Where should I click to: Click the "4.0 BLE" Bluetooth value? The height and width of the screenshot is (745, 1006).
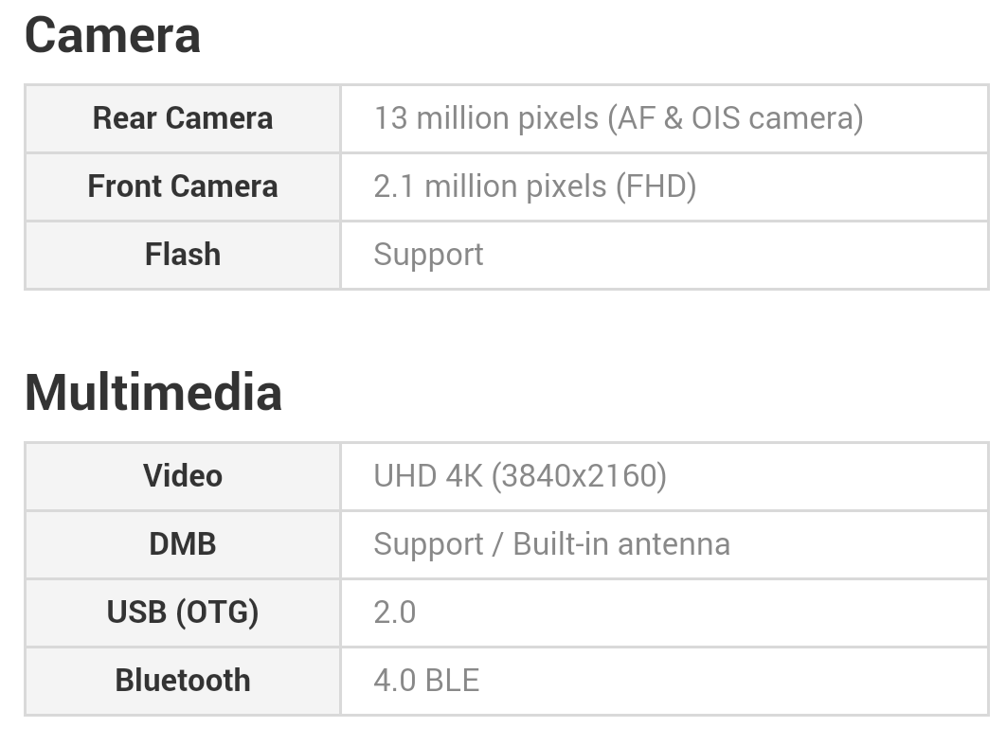tap(426, 681)
